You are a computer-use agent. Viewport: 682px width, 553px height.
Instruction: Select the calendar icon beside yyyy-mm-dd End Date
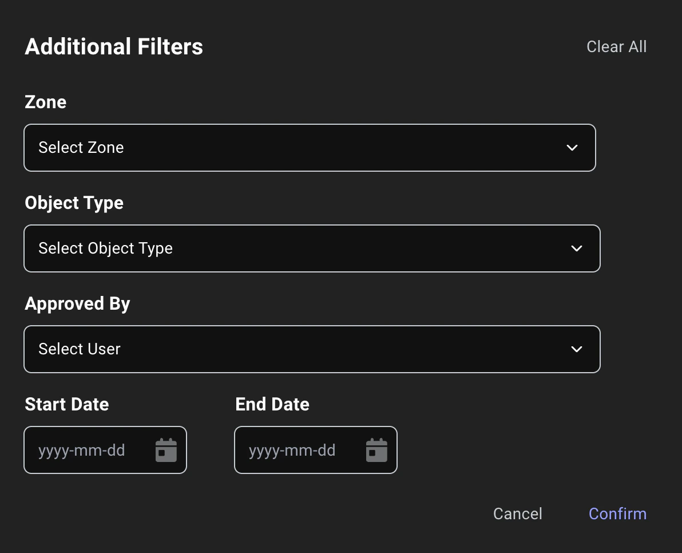coord(376,450)
